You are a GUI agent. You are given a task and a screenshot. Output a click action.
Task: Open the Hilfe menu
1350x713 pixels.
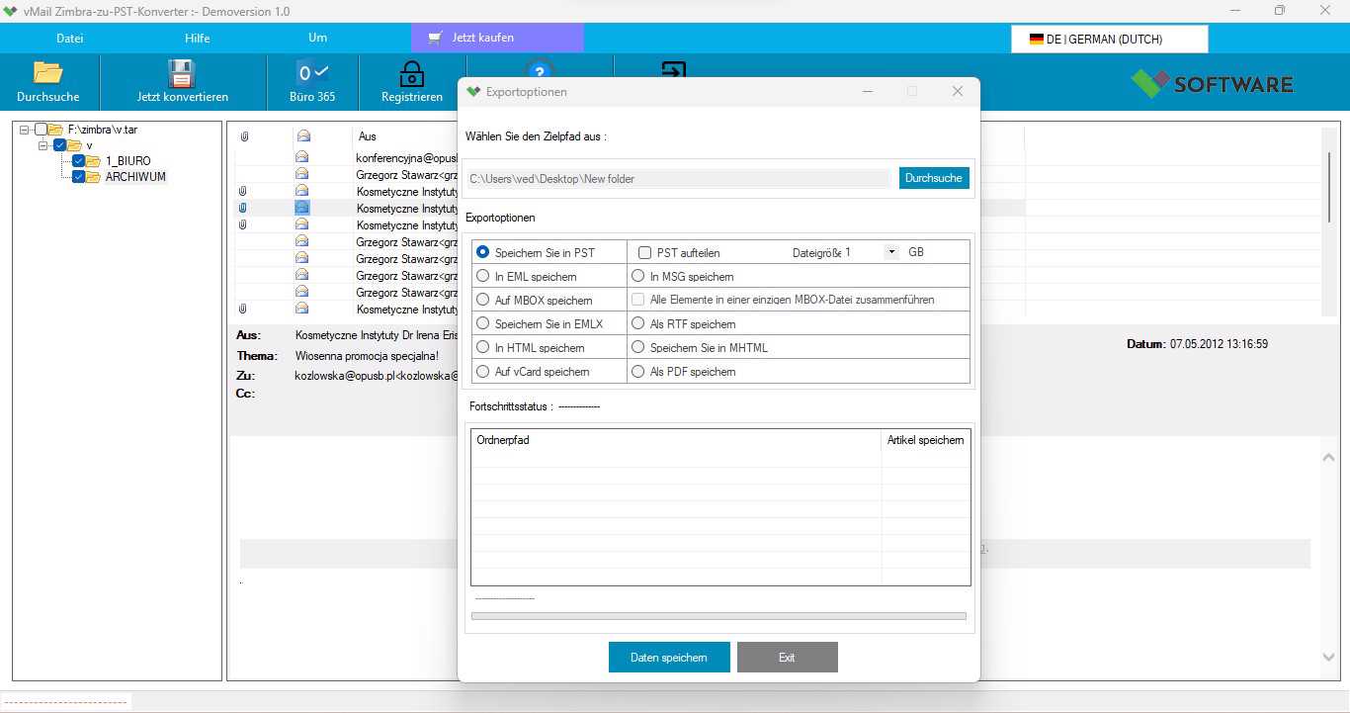198,39
